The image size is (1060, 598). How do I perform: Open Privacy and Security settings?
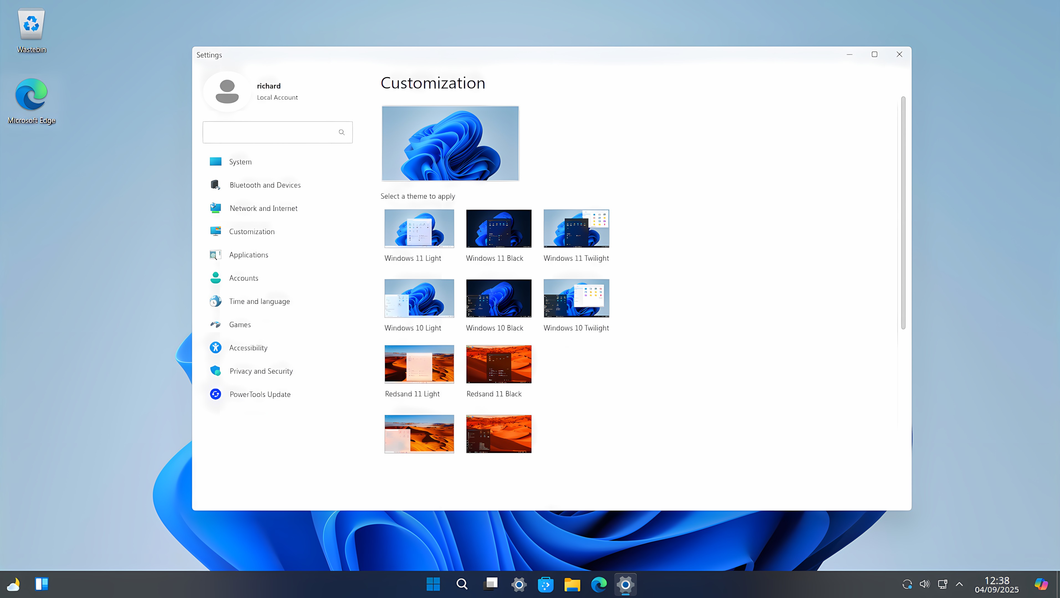point(261,371)
